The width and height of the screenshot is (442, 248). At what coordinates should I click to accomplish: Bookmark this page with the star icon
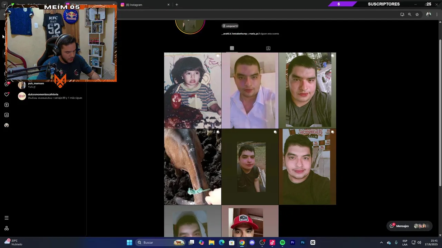point(417,14)
